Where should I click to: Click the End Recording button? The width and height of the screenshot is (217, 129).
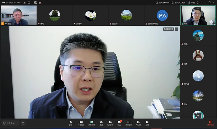point(129,123)
